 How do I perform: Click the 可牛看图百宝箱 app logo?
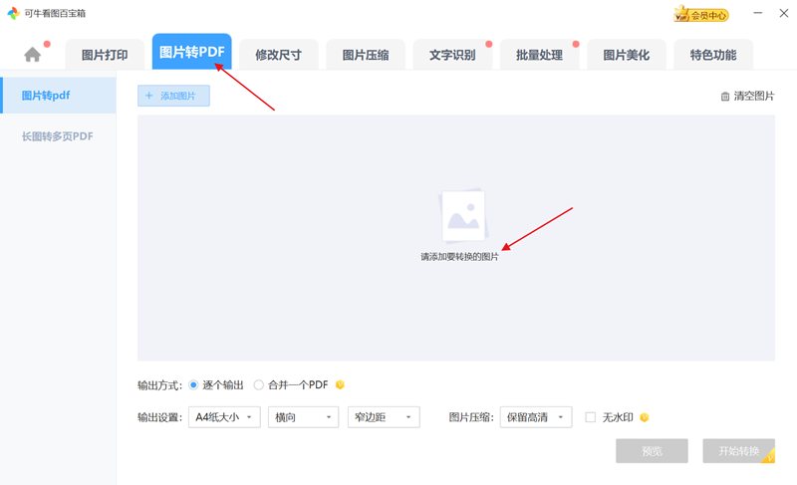coord(14,13)
